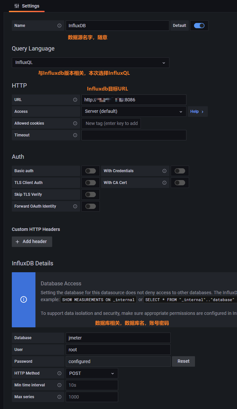The width and height of the screenshot is (237, 409).
Task: Show info tooltip for Max series
Action: (59, 397)
